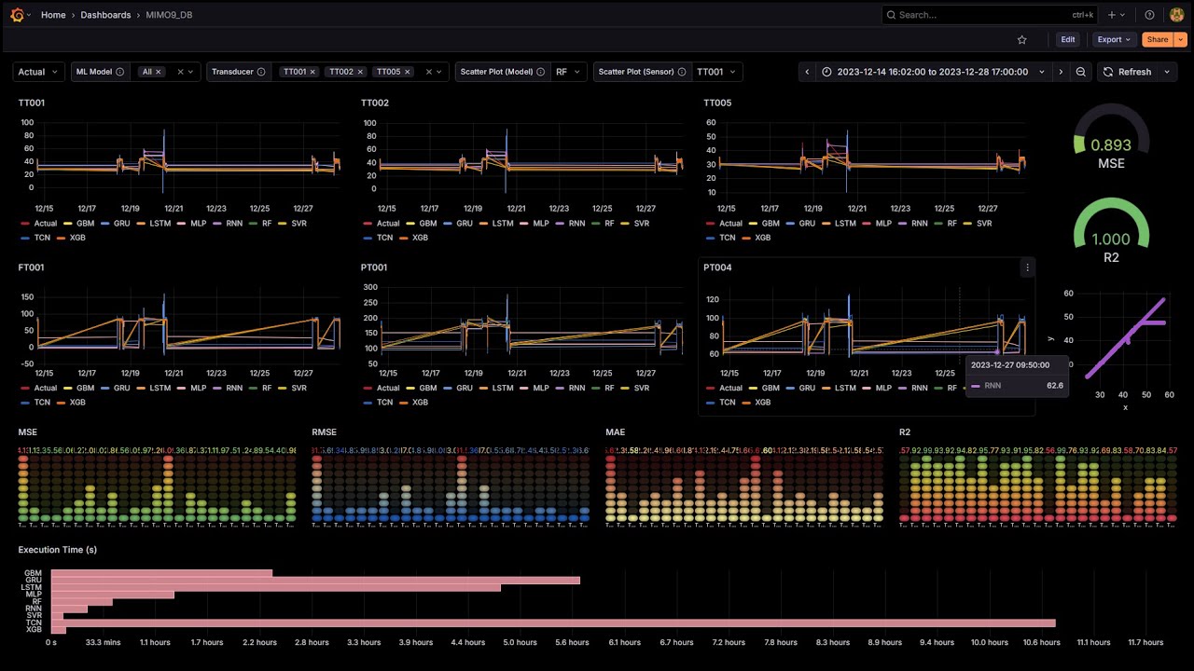The height and width of the screenshot is (671, 1194).
Task: Click the info icon next to Transducer
Action: coord(261,72)
